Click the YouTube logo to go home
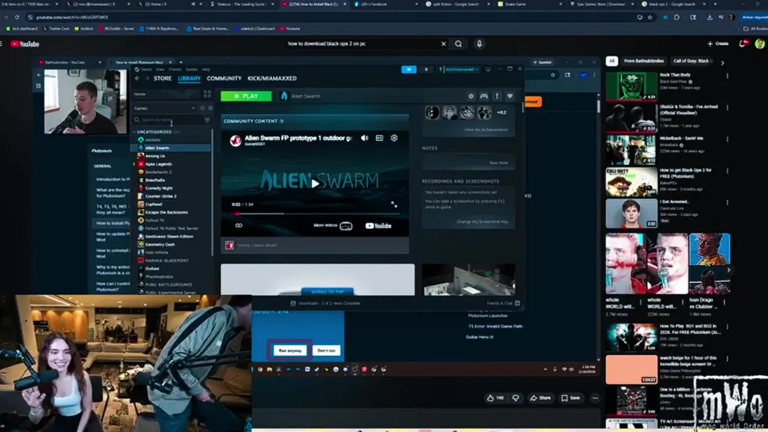This screenshot has height=432, width=768. (25, 44)
